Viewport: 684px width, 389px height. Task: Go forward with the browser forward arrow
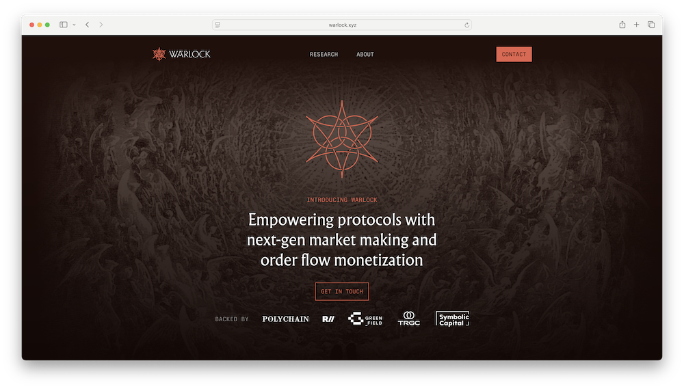point(101,25)
